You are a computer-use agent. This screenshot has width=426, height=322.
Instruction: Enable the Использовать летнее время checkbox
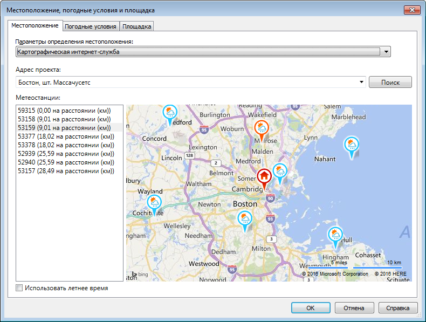(x=19, y=288)
